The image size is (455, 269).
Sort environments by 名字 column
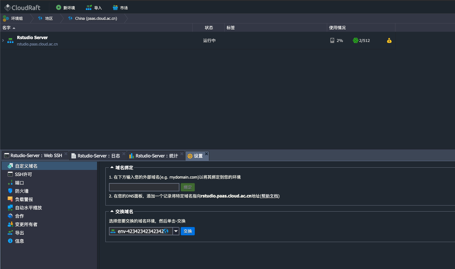(x=96, y=28)
